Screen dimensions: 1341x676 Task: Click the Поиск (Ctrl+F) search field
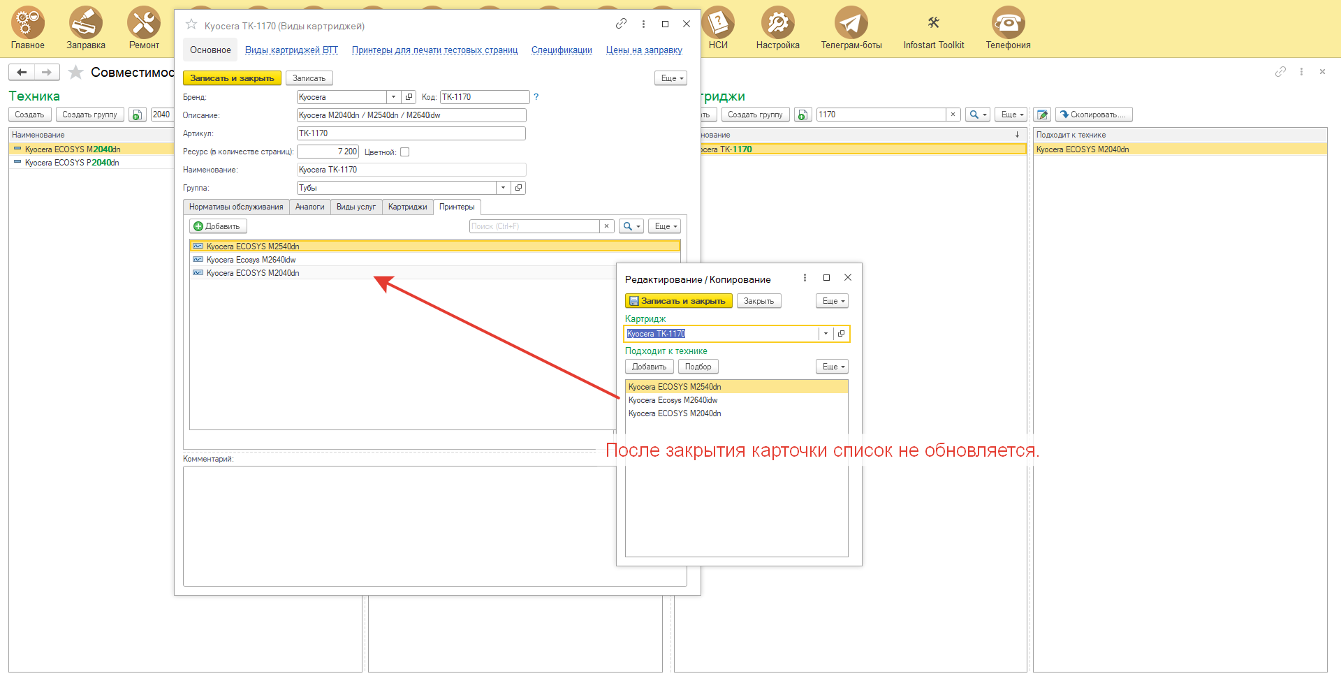pos(534,226)
